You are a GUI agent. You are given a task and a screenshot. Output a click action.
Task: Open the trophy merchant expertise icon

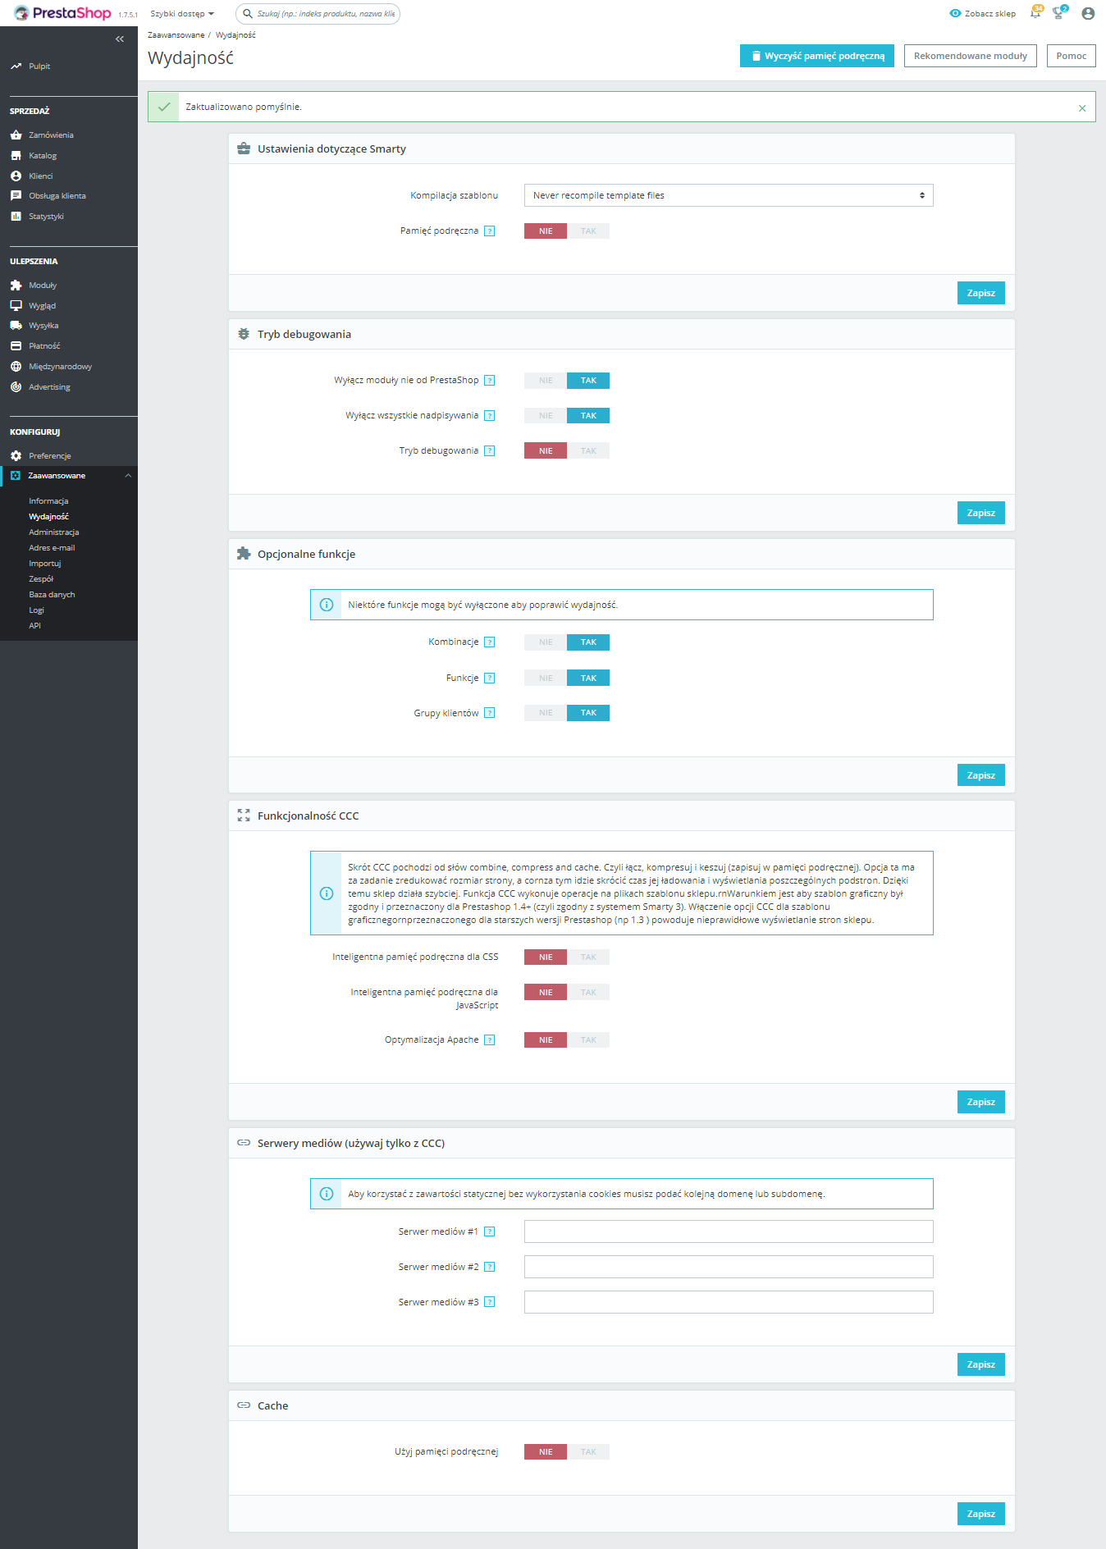(1058, 13)
